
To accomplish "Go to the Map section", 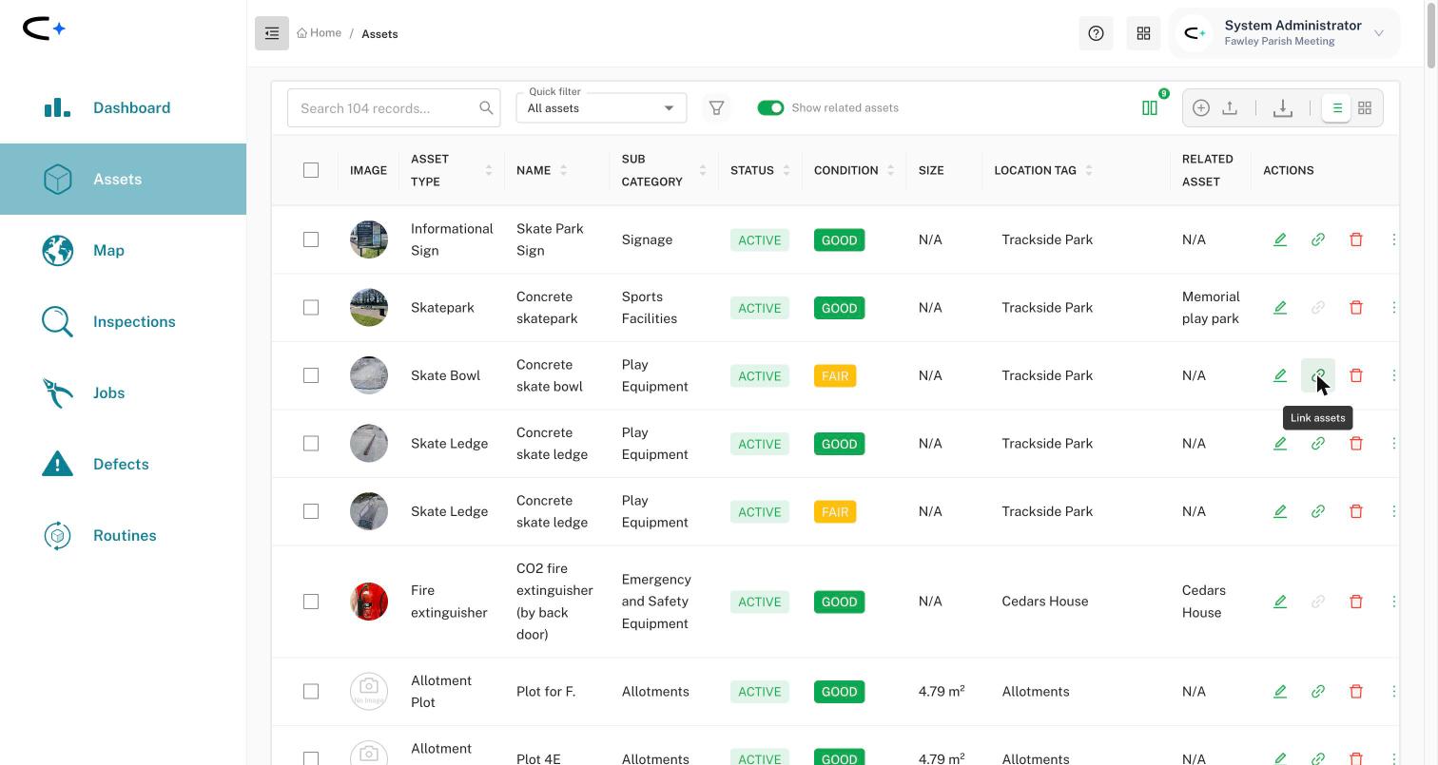I will coord(123,250).
